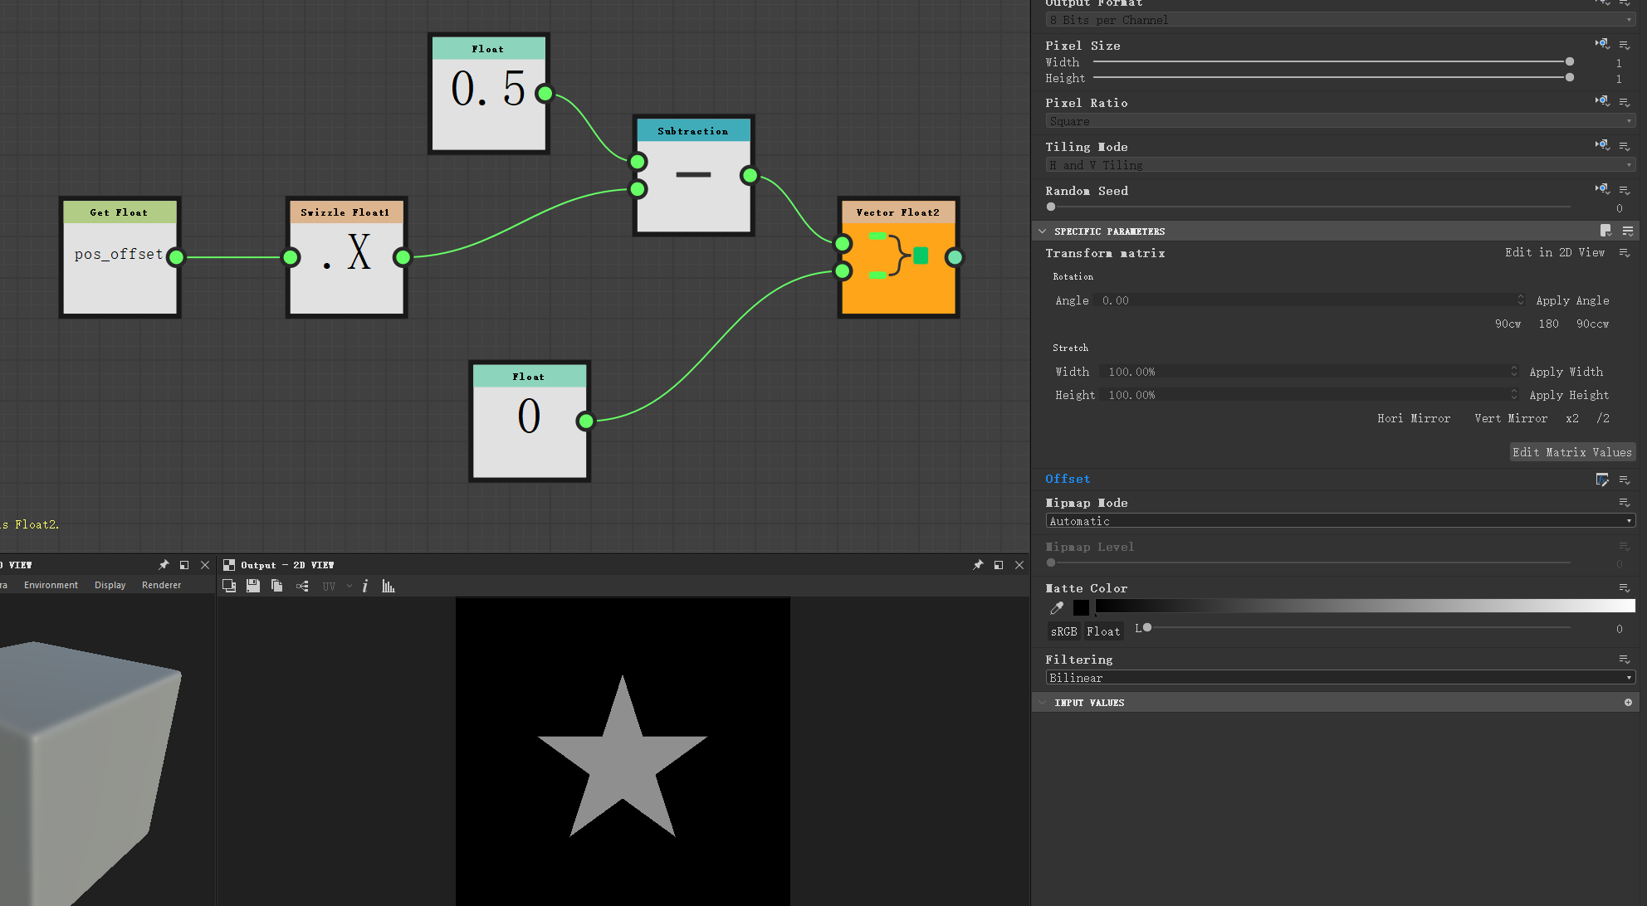Apply Vert Mirror to transform
1647x906 pixels.
[1511, 418]
